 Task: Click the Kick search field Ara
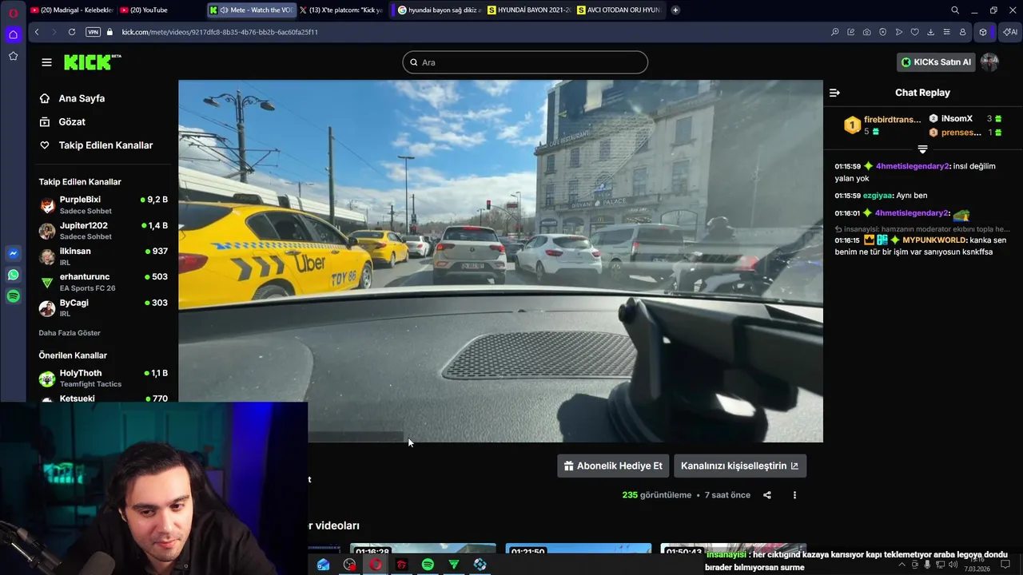click(x=525, y=62)
